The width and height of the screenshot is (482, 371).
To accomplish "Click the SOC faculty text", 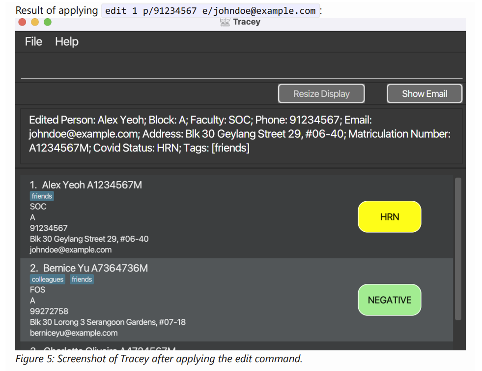I will coord(38,207).
